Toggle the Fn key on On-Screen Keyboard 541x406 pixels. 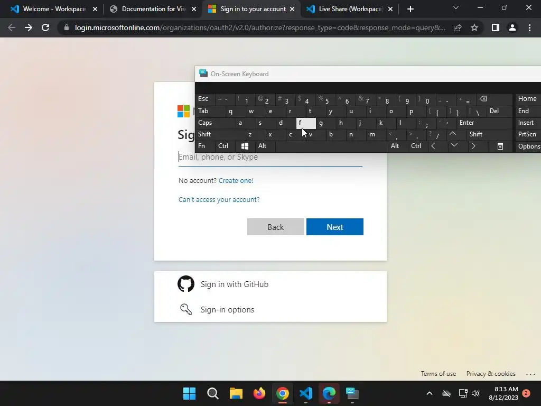point(206,146)
